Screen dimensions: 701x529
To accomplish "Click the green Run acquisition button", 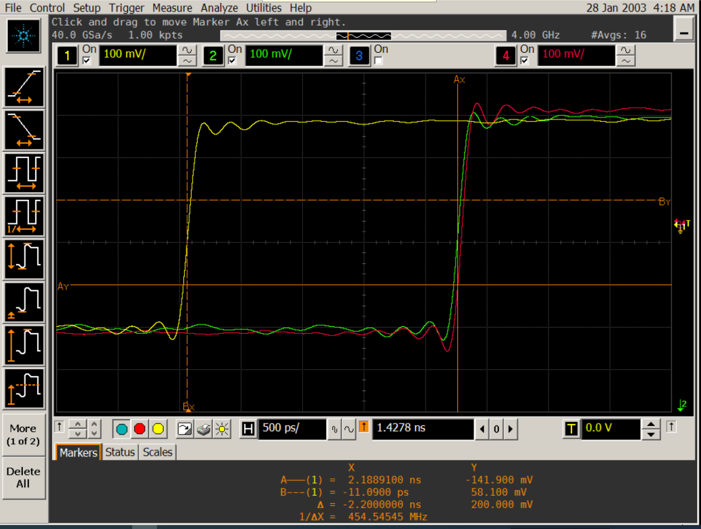I will 122,429.
